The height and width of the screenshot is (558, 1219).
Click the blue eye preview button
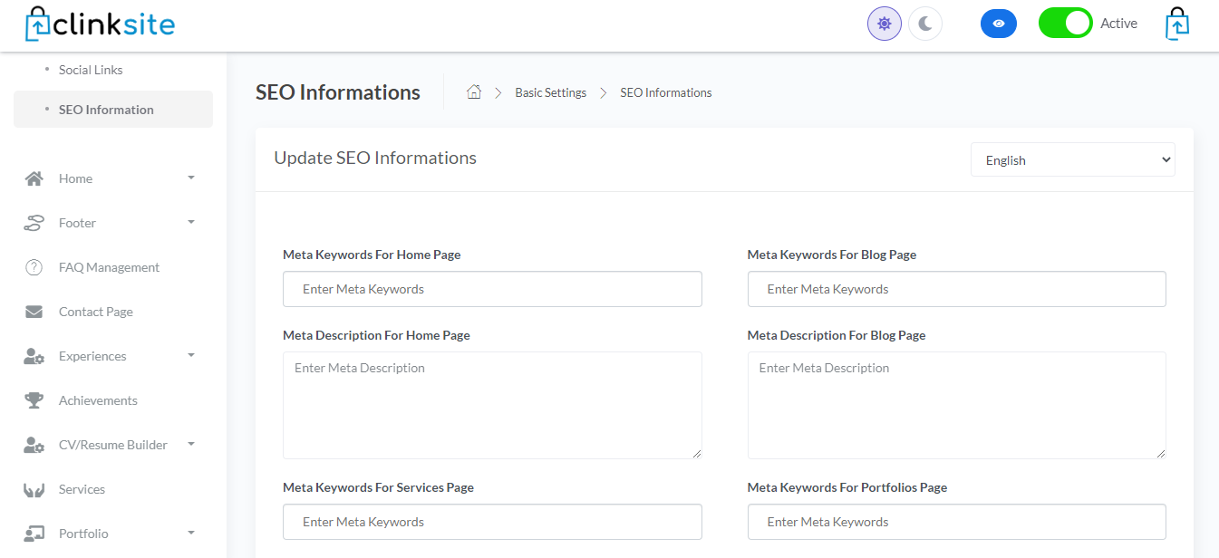(x=998, y=24)
